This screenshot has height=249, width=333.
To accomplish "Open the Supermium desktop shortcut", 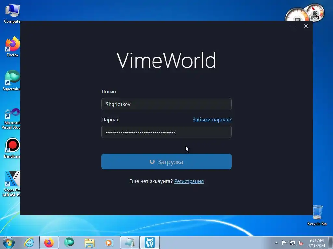I will coord(11,80).
